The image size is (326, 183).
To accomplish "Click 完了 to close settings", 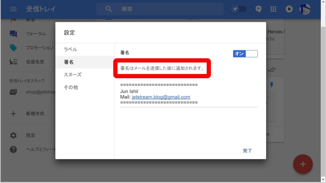I will click(x=247, y=151).
